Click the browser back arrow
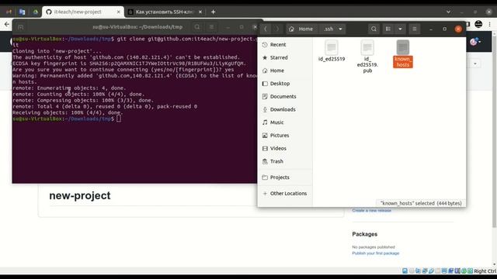The image size is (497, 279). coord(7,24)
